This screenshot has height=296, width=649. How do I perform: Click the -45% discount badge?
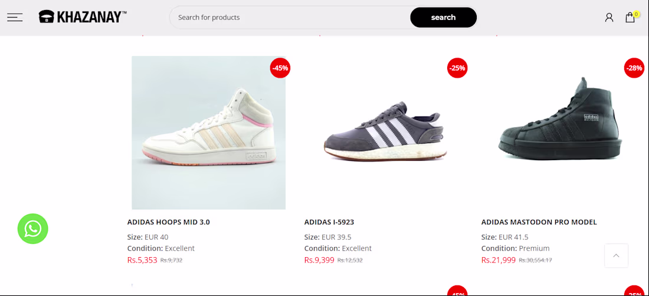coord(280,68)
